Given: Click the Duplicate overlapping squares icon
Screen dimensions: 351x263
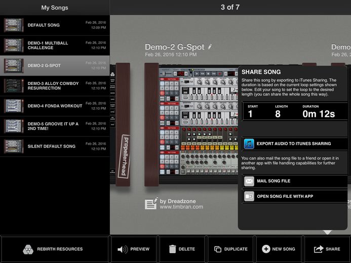Looking at the screenshot, I should (x=218, y=249).
